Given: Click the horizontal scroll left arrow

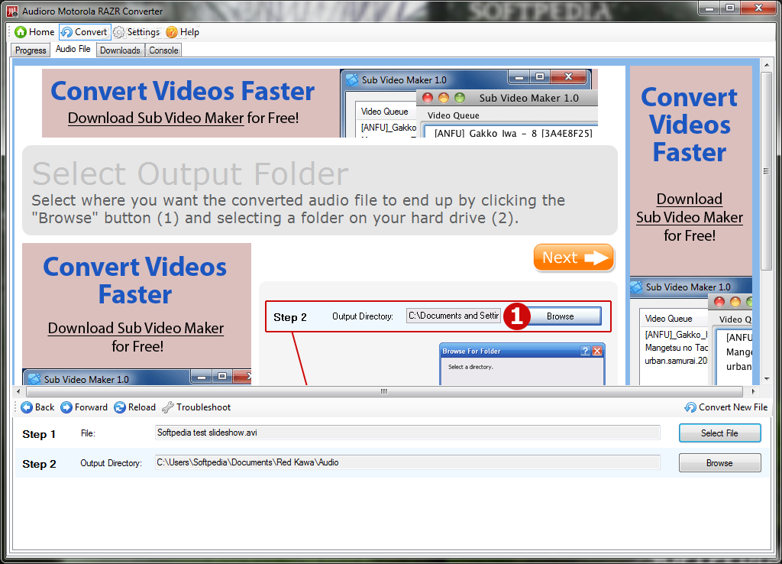Looking at the screenshot, I should (18, 391).
